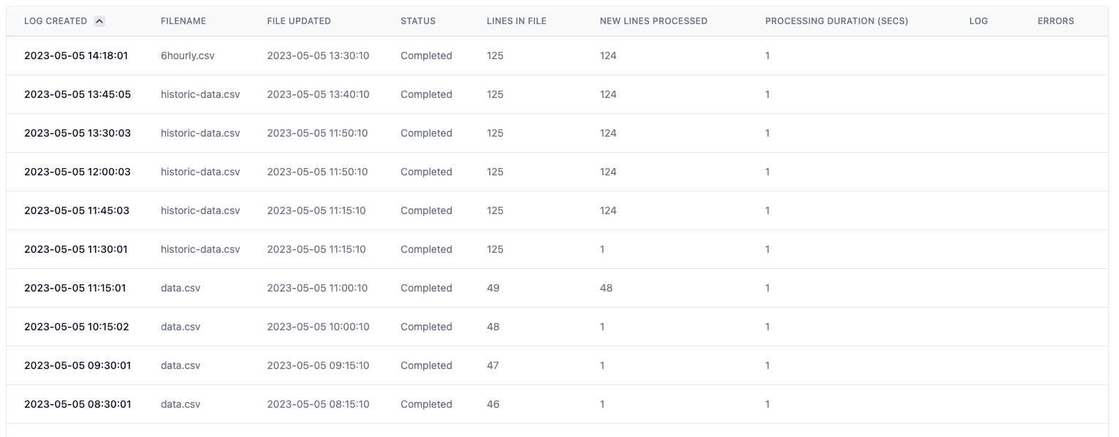Click the 2023-05-05 11:30:01 log entry
This screenshot has width=1119, height=437.
click(76, 249)
